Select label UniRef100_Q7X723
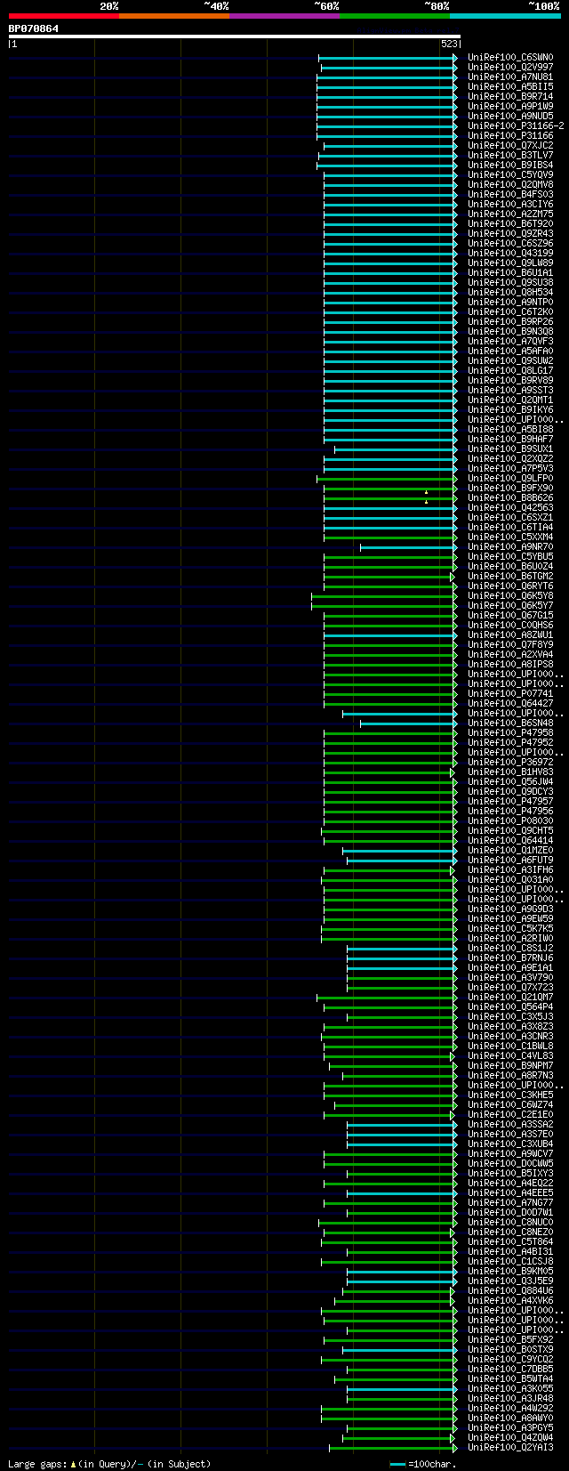 point(510,988)
